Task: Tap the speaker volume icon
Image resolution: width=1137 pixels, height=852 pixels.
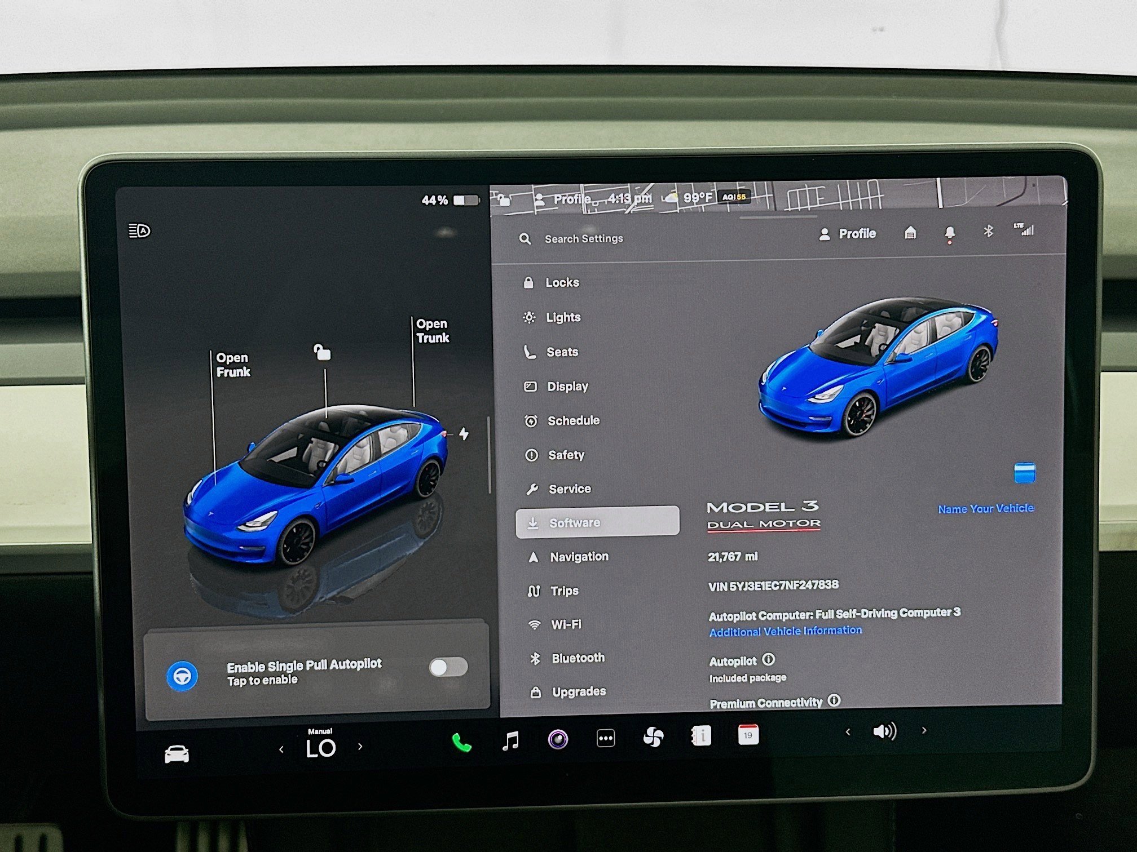Action: pos(884,731)
